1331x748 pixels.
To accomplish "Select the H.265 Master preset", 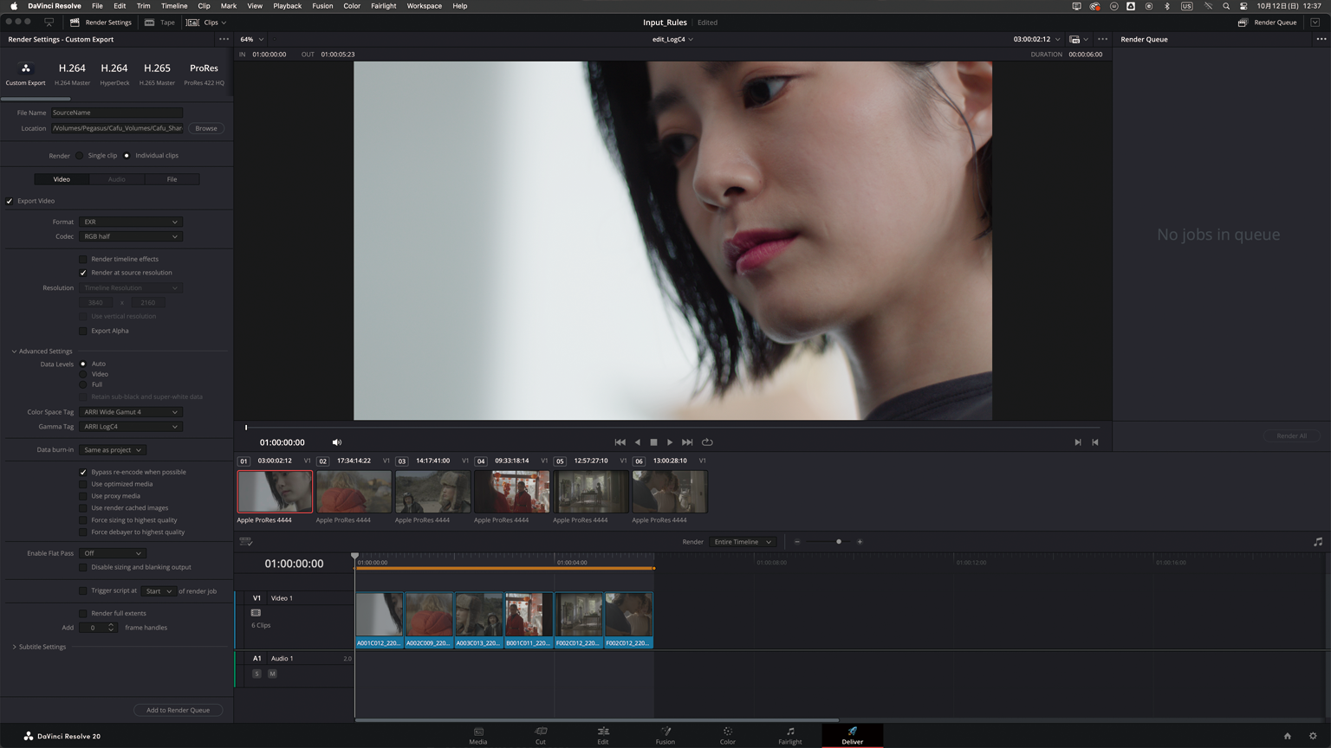I will click(x=157, y=73).
